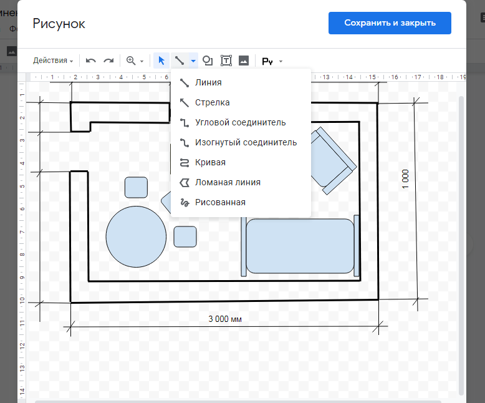Choose Изогнутый соединитель option
Viewport: 485px width, 403px height.
pos(241,142)
